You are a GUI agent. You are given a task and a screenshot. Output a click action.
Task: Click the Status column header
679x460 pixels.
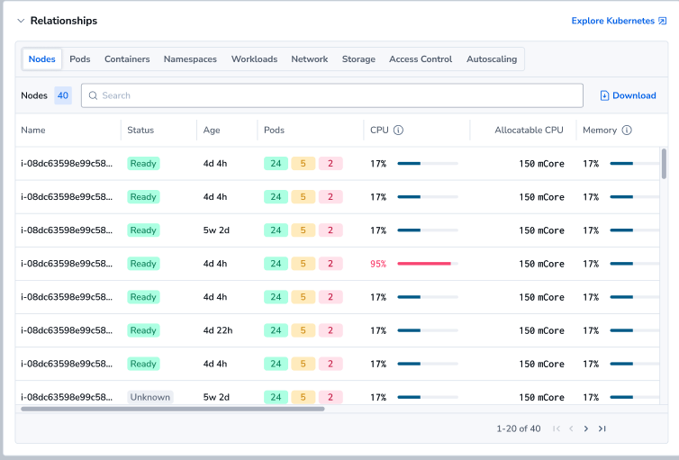coord(140,131)
